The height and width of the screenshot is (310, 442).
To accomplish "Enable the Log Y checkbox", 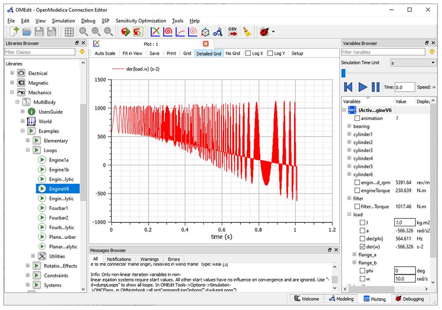I will coord(270,54).
